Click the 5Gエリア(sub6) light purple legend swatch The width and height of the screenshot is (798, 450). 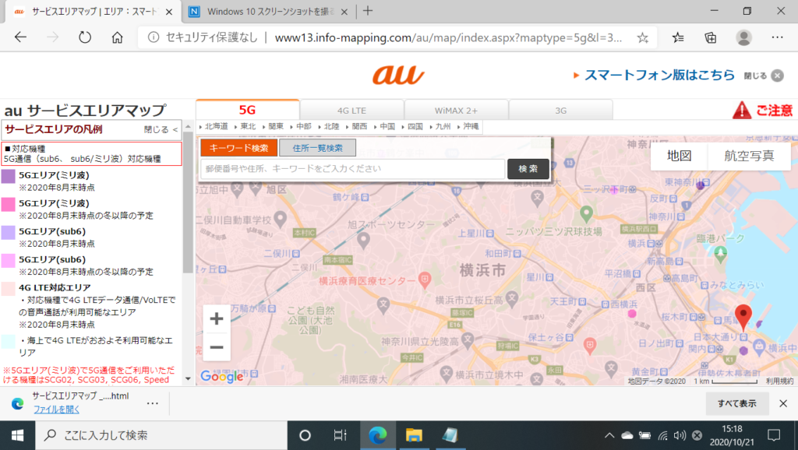[8, 232]
